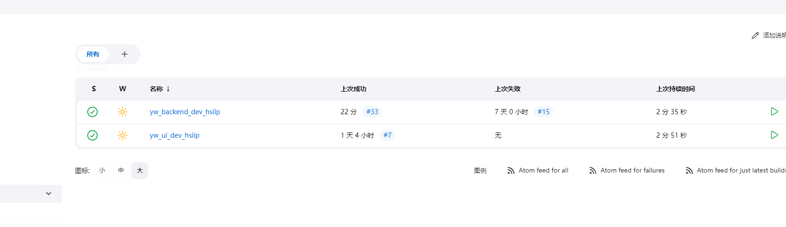Open build #33 badge
The width and height of the screenshot is (786, 227).
point(372,112)
